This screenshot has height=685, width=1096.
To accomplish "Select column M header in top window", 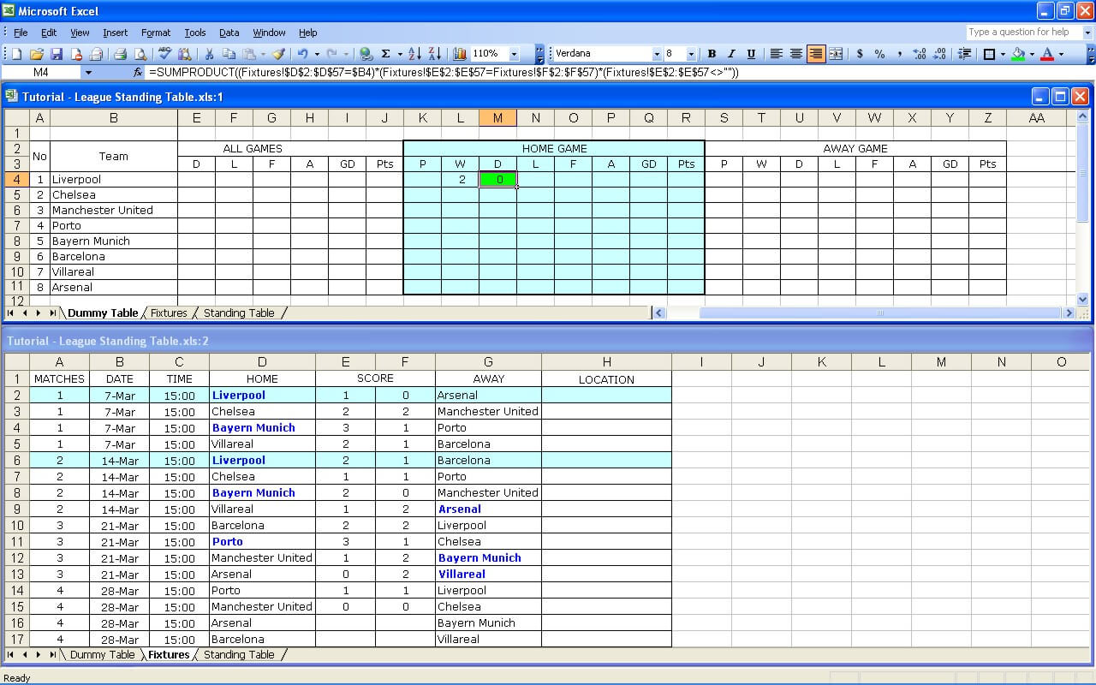I will [497, 118].
